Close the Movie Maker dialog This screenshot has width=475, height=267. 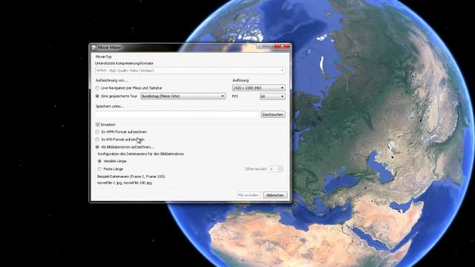pyautogui.click(x=282, y=46)
